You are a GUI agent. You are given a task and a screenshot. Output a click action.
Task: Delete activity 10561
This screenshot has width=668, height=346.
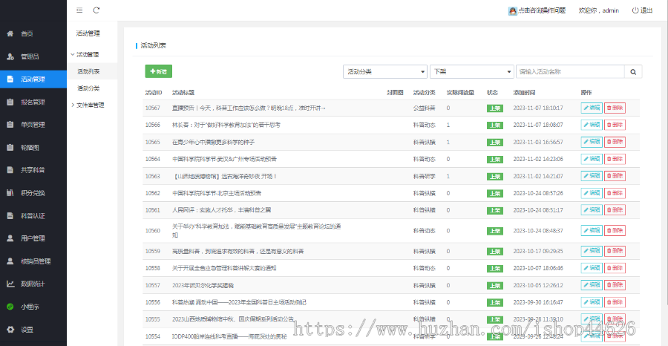(x=615, y=210)
